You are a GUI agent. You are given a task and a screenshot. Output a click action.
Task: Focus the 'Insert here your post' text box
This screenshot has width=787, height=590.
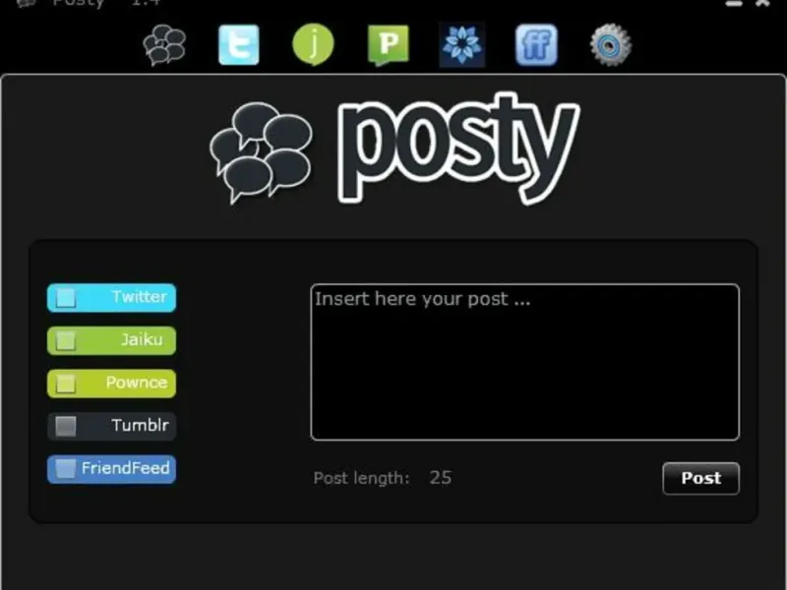[x=525, y=362]
